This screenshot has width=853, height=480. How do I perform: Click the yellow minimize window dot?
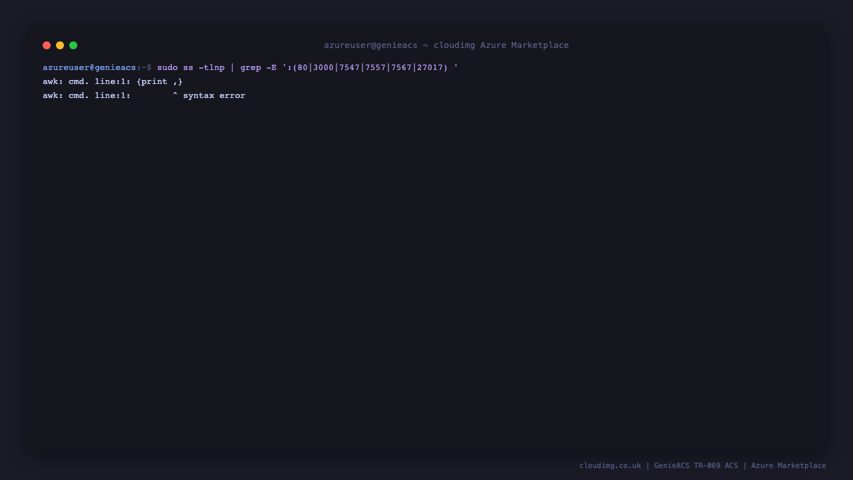click(x=60, y=45)
